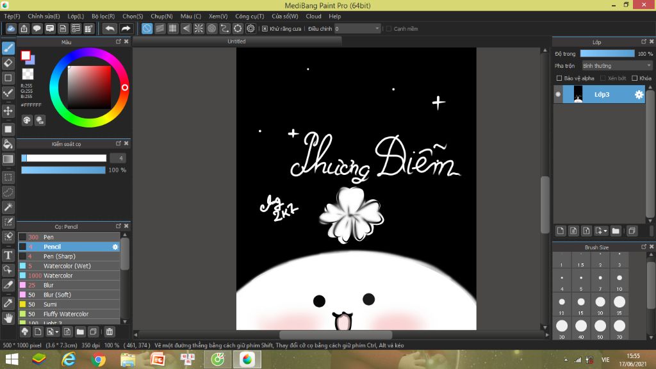Select the Eraser tool
Screen dimensions: 656x369
coord(8,63)
